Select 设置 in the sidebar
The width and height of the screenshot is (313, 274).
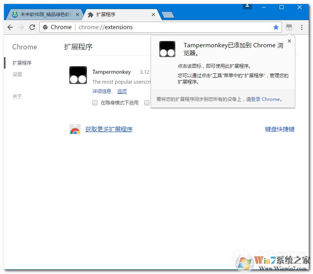17,75
